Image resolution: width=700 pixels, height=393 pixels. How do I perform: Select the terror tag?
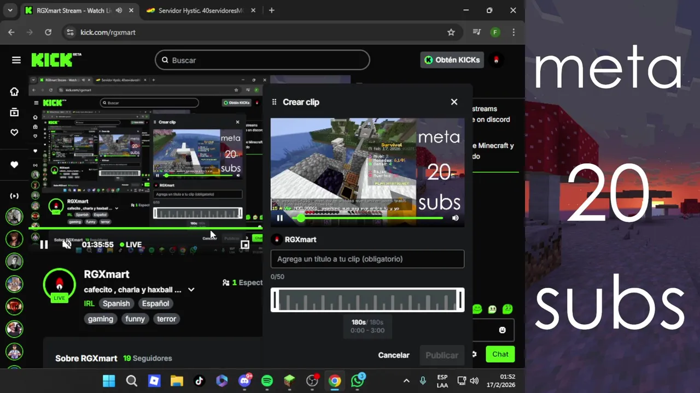pyautogui.click(x=167, y=319)
